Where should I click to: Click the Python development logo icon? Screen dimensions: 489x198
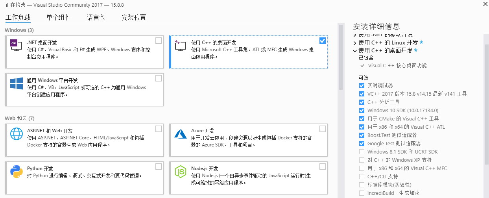click(x=17, y=172)
